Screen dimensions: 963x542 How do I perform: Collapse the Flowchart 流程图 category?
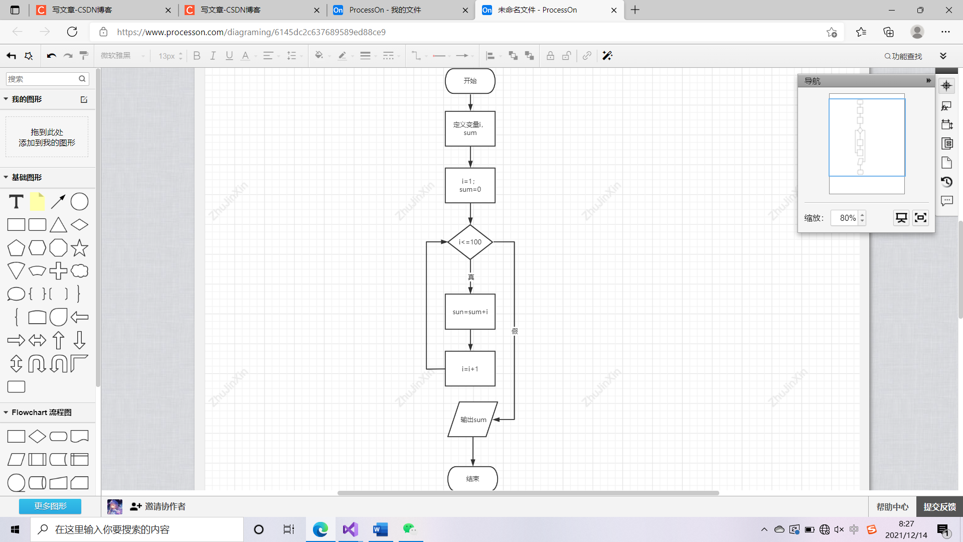[41, 412]
